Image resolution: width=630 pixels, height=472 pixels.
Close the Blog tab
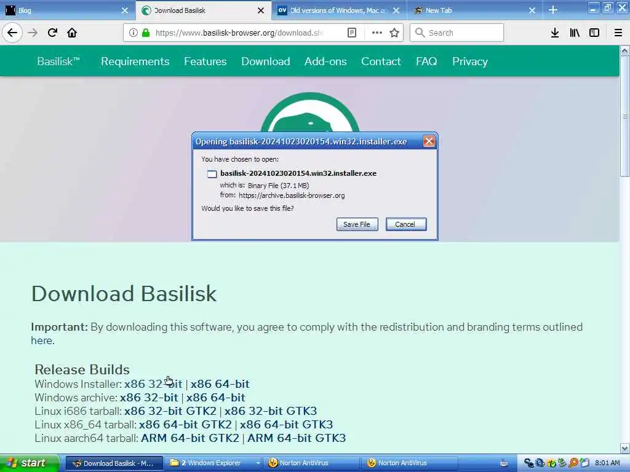[x=124, y=10]
